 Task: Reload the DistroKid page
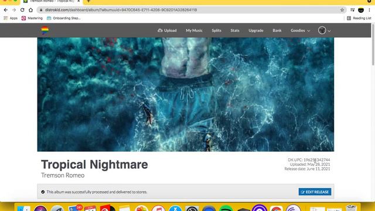[22, 10]
